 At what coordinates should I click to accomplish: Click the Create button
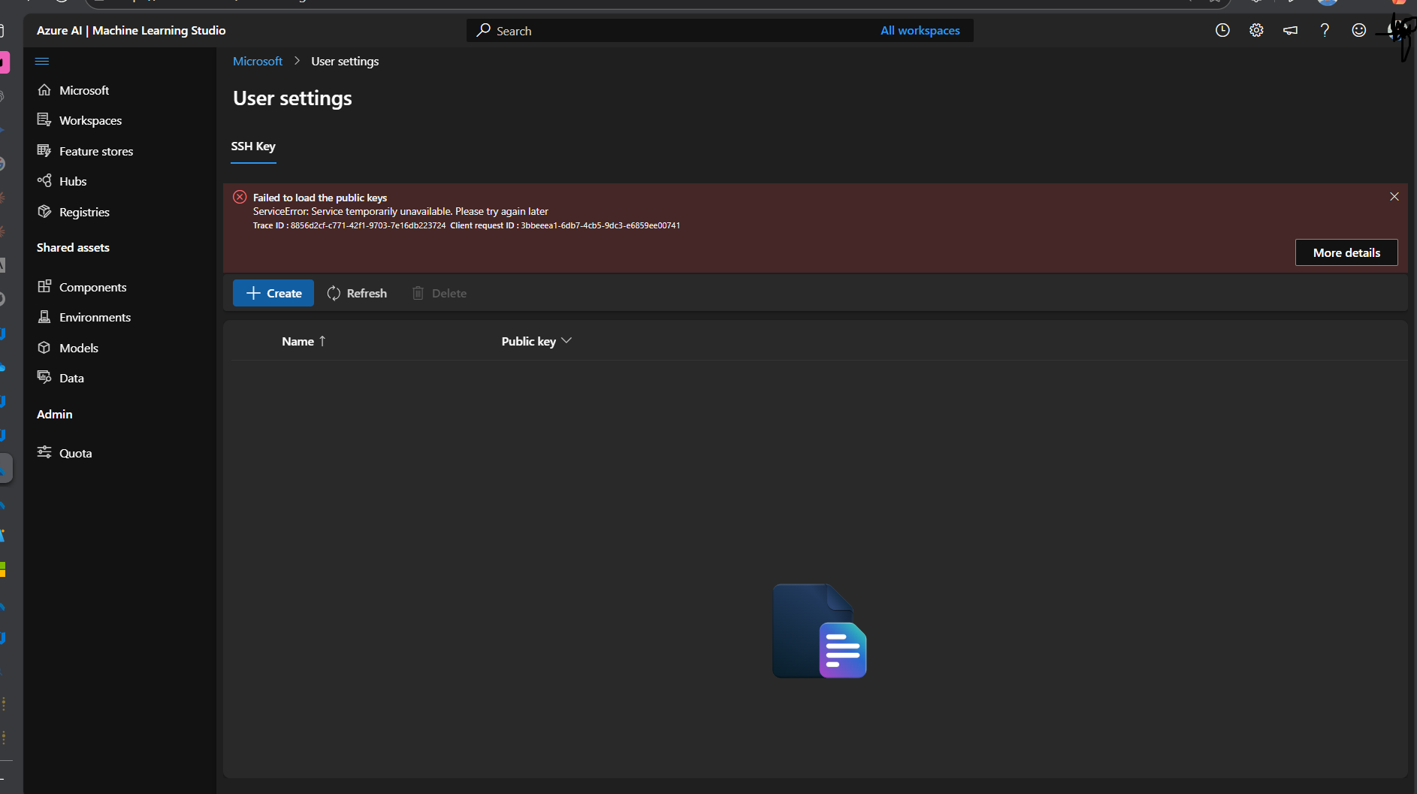click(273, 293)
